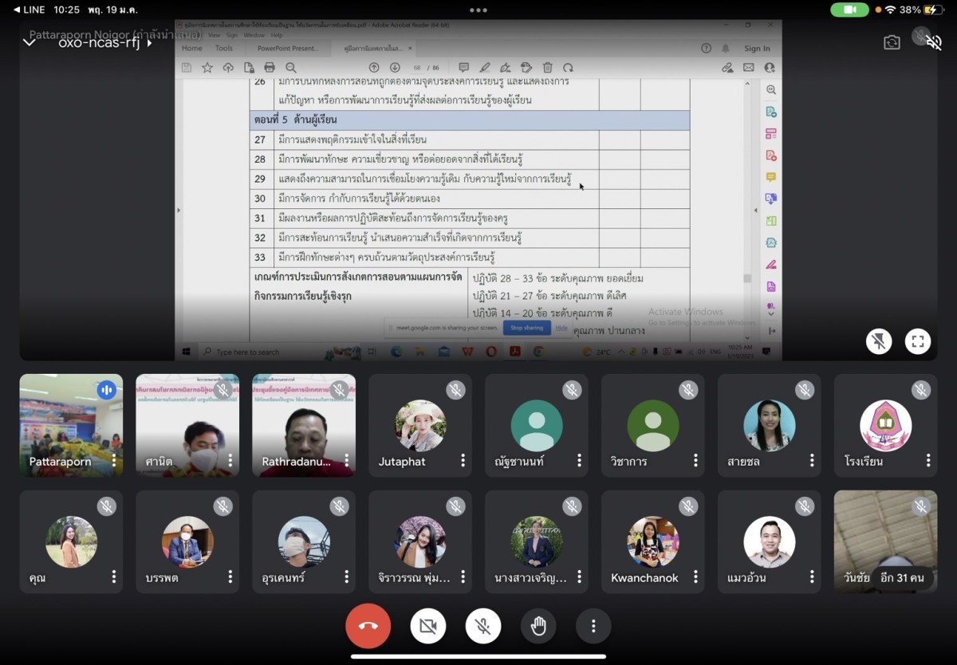Open options menu for โรงเรียน tile
This screenshot has width=957, height=665.
[929, 461]
